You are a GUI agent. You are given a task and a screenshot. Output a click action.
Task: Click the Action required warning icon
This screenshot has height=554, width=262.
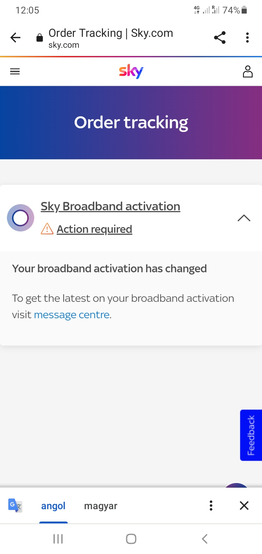pyautogui.click(x=48, y=229)
